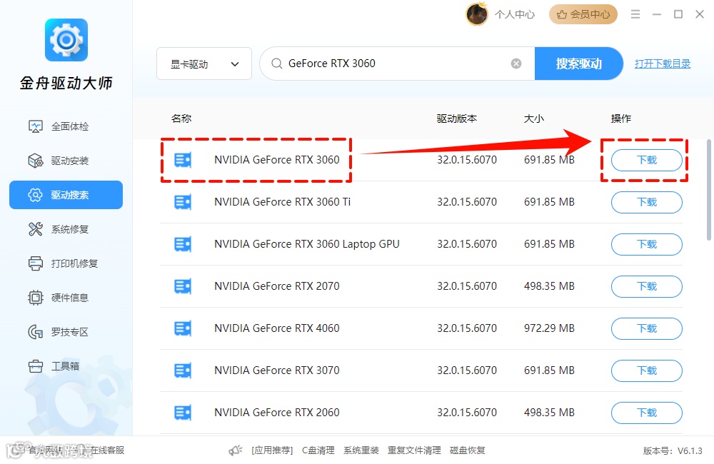The width and height of the screenshot is (714, 464).
Task: Open 会员中心 button
Action: click(x=583, y=14)
